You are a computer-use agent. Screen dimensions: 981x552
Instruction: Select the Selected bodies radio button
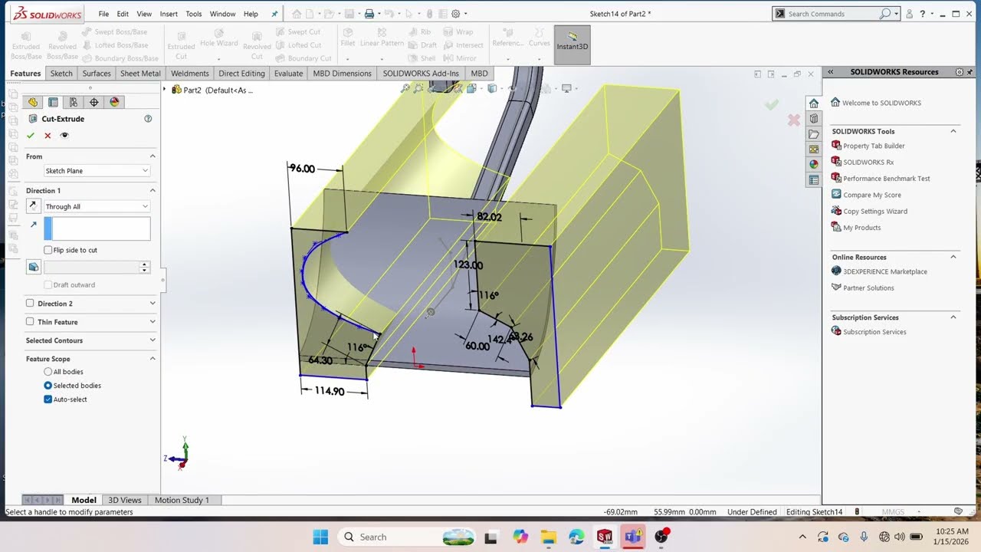[48, 386]
